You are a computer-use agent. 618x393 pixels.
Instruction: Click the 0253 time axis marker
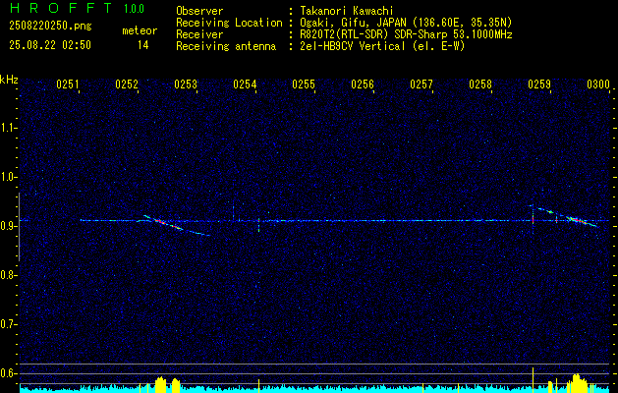tap(186, 84)
